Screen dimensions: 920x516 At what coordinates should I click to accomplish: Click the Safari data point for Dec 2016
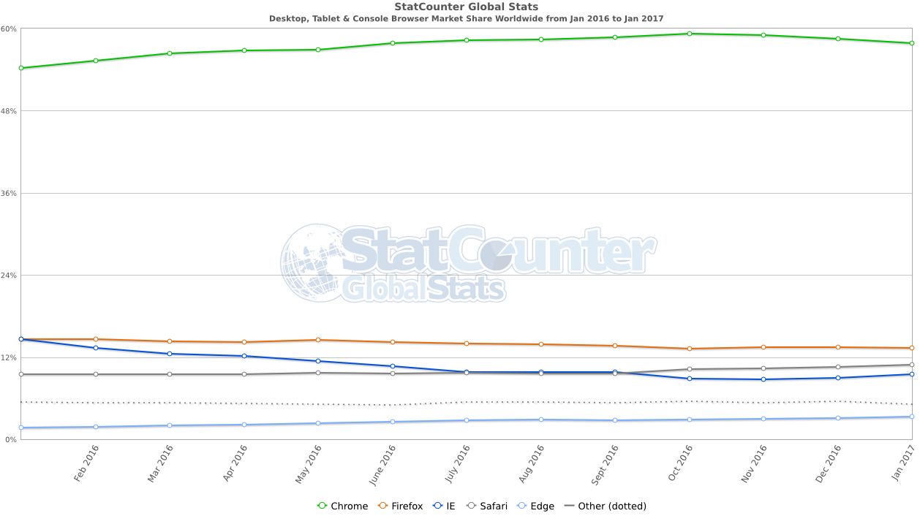838,367
